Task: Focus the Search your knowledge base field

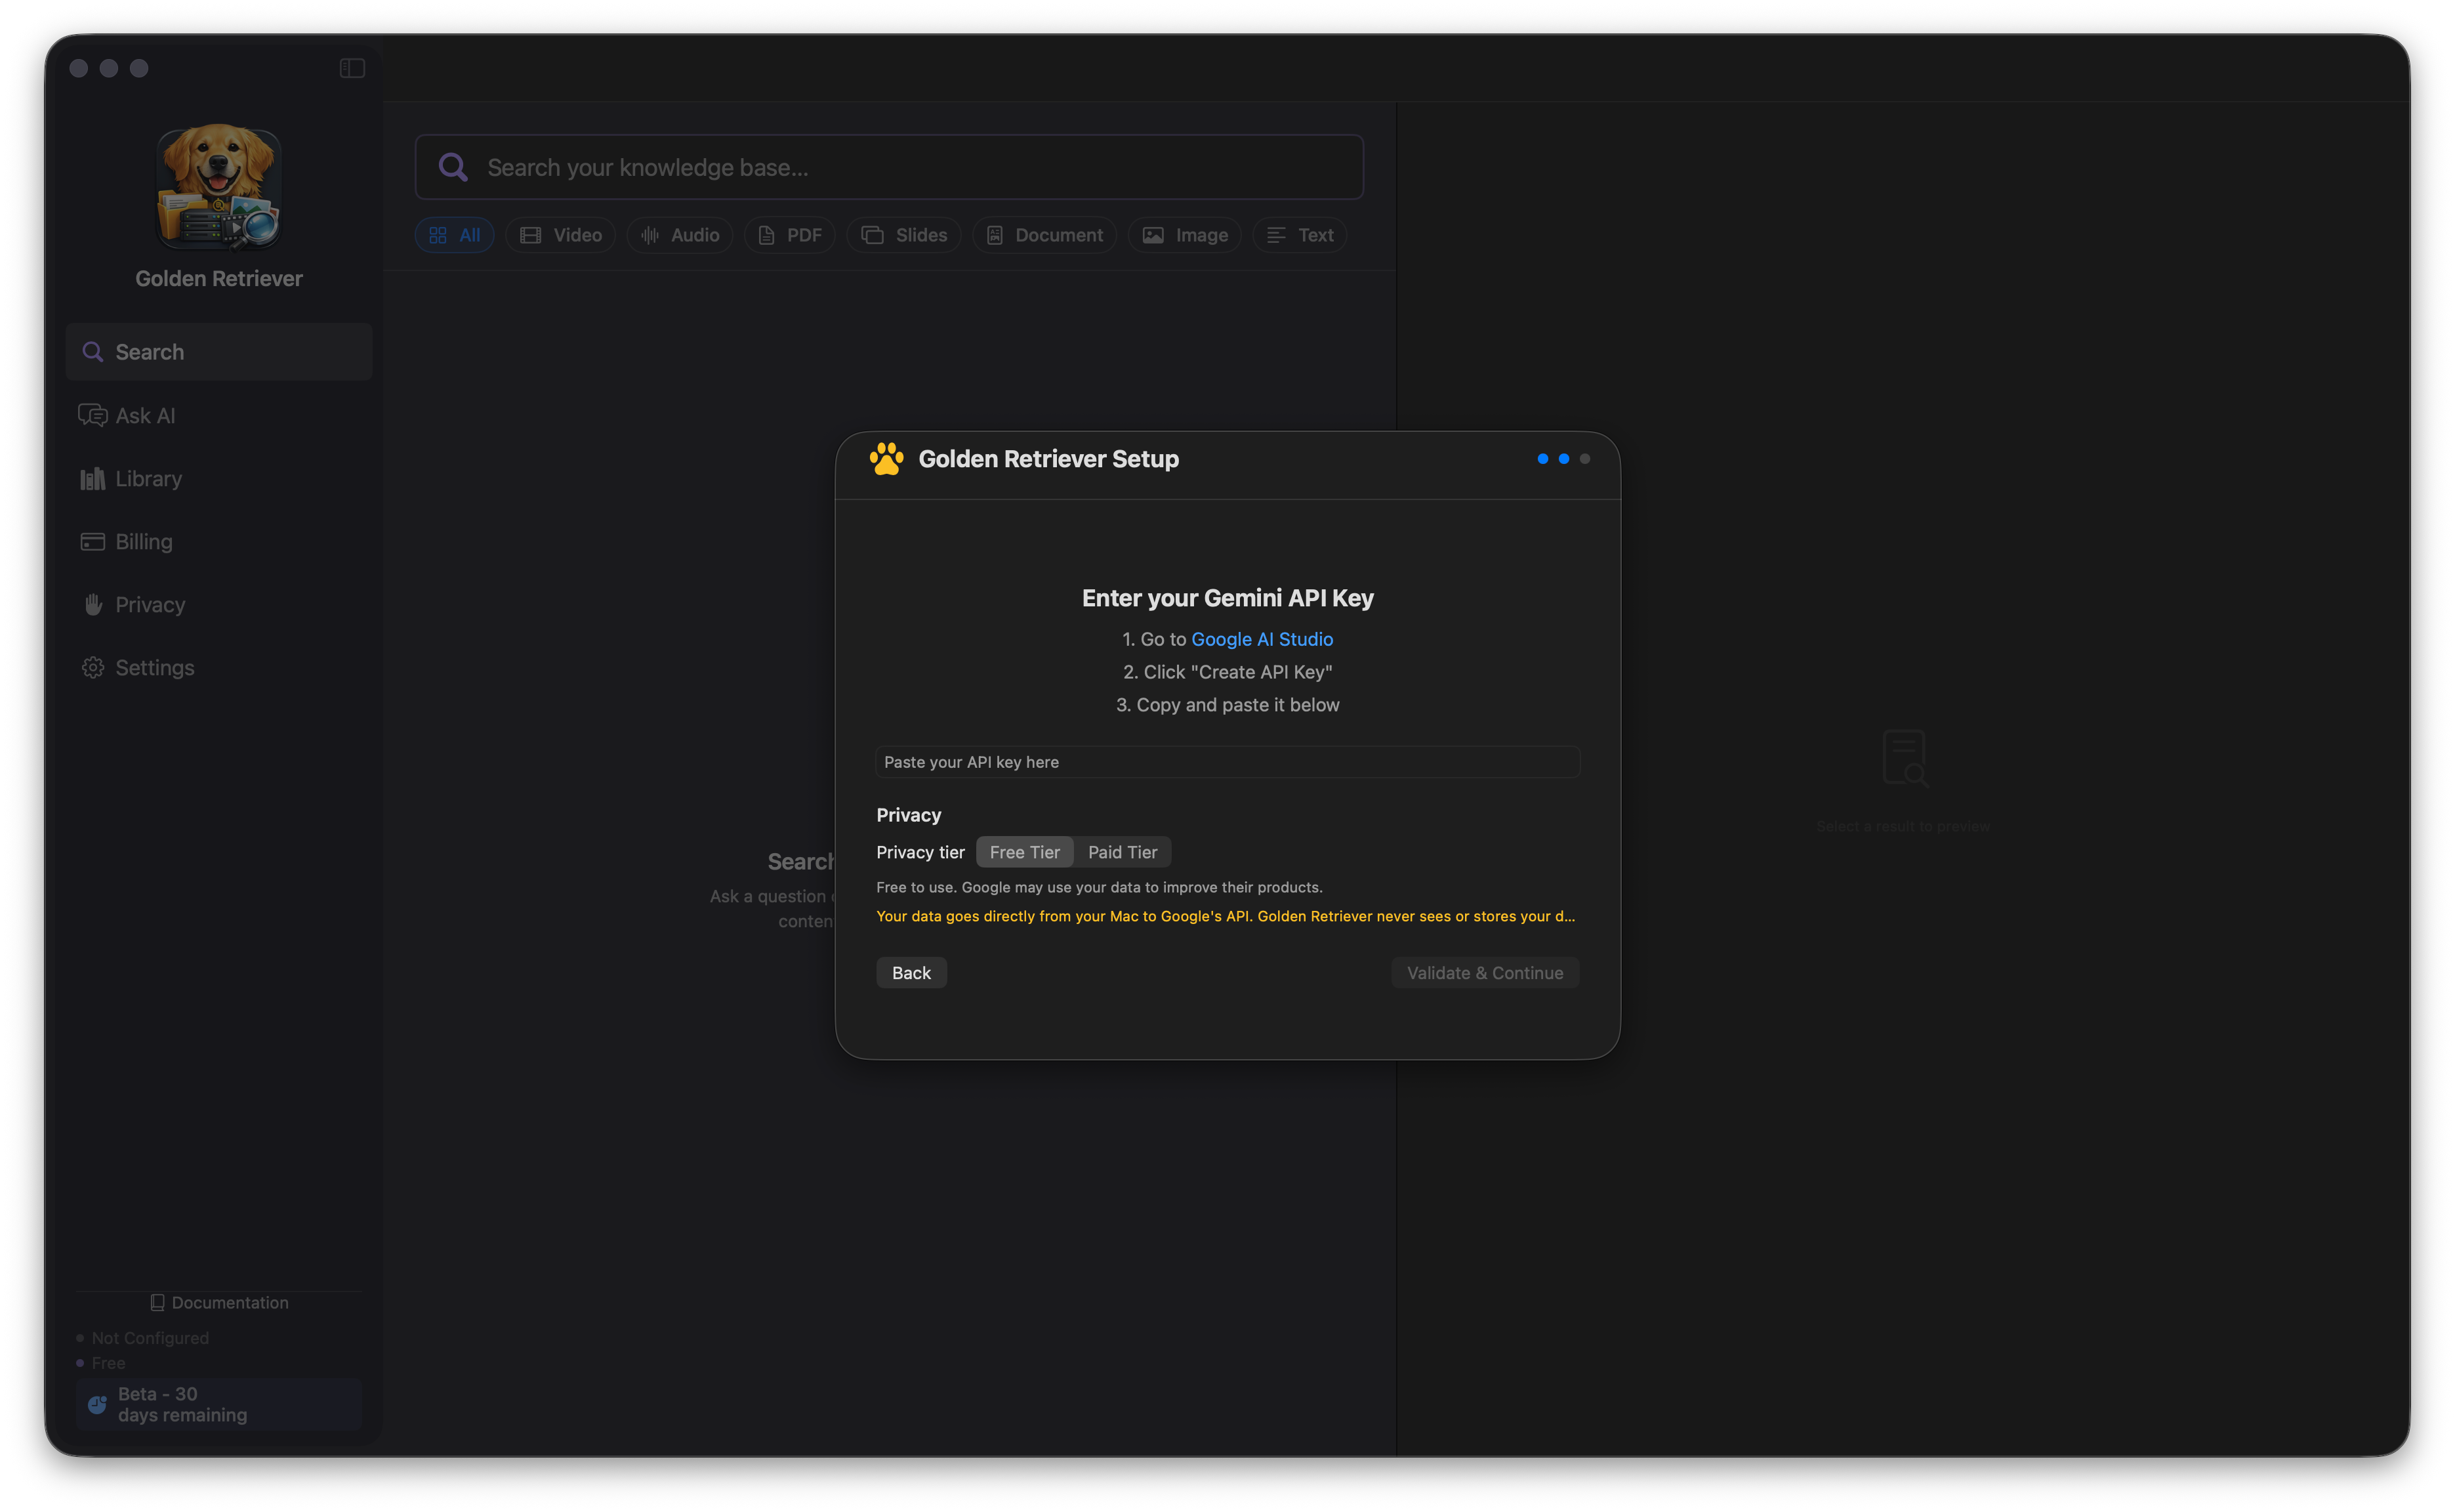Action: click(x=888, y=167)
